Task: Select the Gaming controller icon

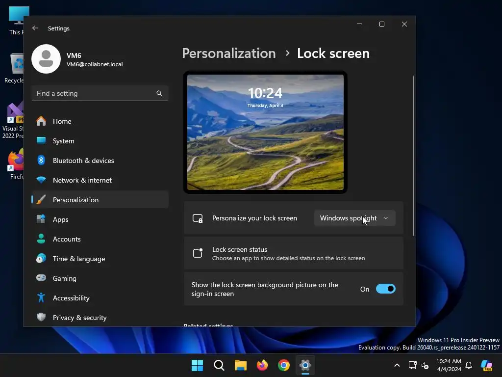Action: pyautogui.click(x=41, y=278)
